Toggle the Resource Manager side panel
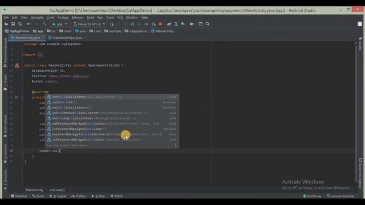 pyautogui.click(x=5, y=52)
